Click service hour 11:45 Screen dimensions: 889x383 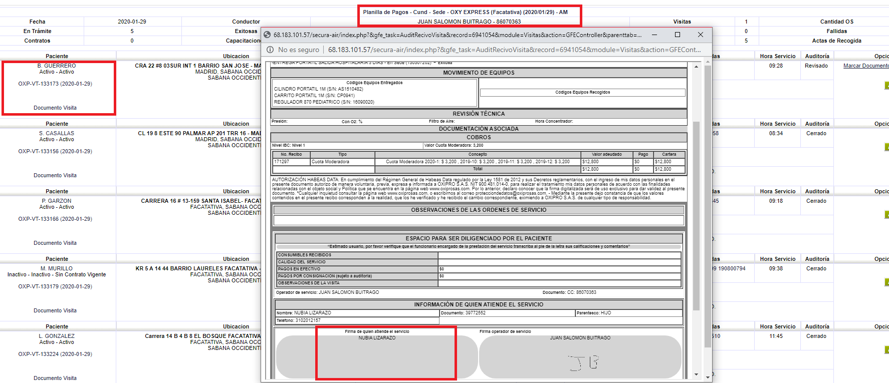(x=776, y=336)
